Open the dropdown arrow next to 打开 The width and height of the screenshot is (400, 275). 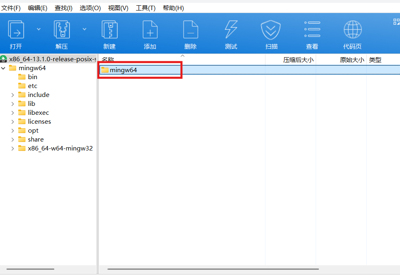click(39, 29)
